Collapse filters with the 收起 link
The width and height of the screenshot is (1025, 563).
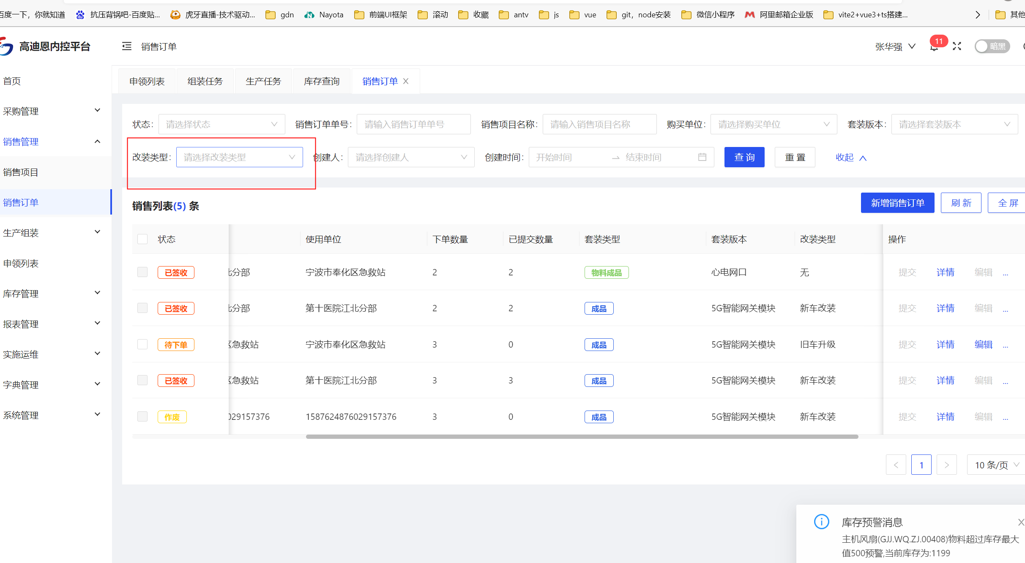coord(851,157)
